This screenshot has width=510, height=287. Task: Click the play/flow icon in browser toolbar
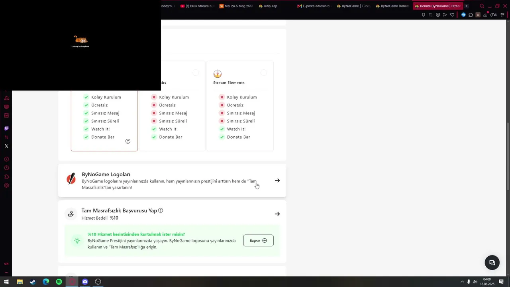[x=445, y=15]
